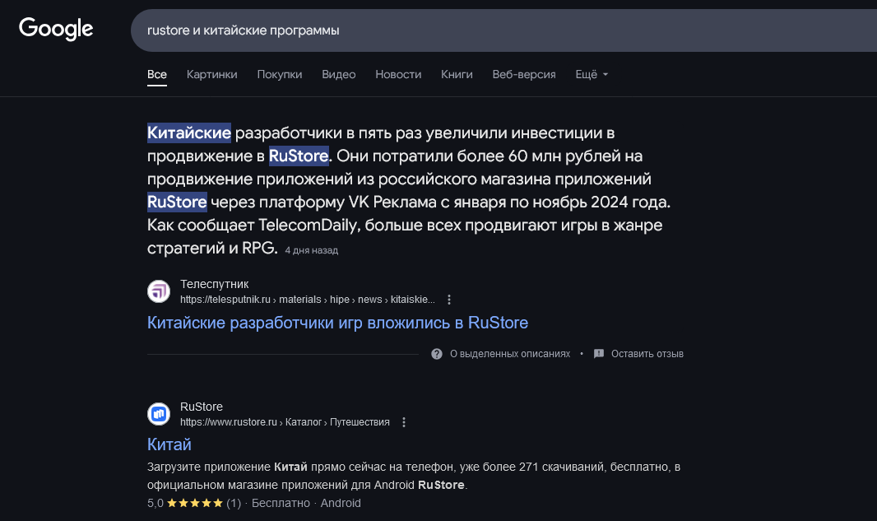Open three-dot menu beside telesputnik.ru URL
This screenshot has height=521, width=877.
point(449,300)
